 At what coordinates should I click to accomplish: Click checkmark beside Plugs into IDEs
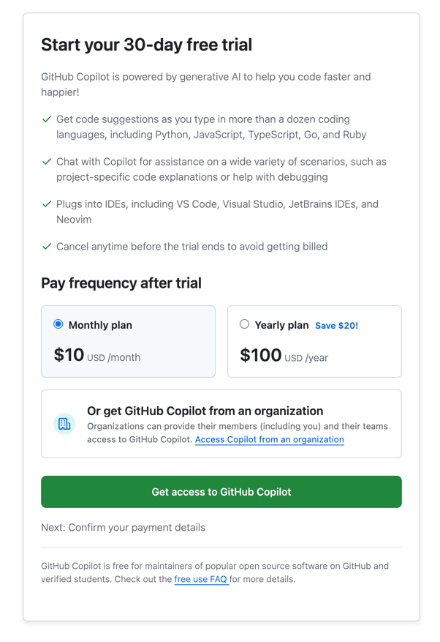tap(47, 204)
